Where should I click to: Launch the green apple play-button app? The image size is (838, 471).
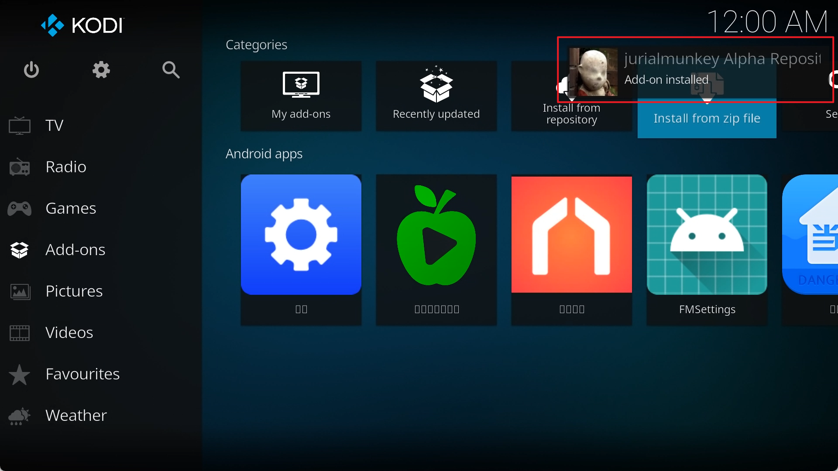(x=436, y=250)
